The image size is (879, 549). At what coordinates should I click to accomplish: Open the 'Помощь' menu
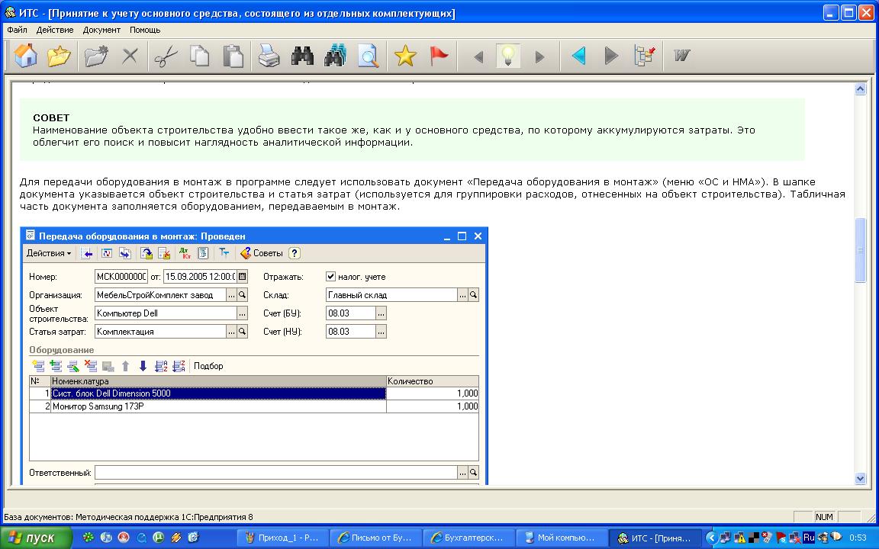click(x=145, y=30)
